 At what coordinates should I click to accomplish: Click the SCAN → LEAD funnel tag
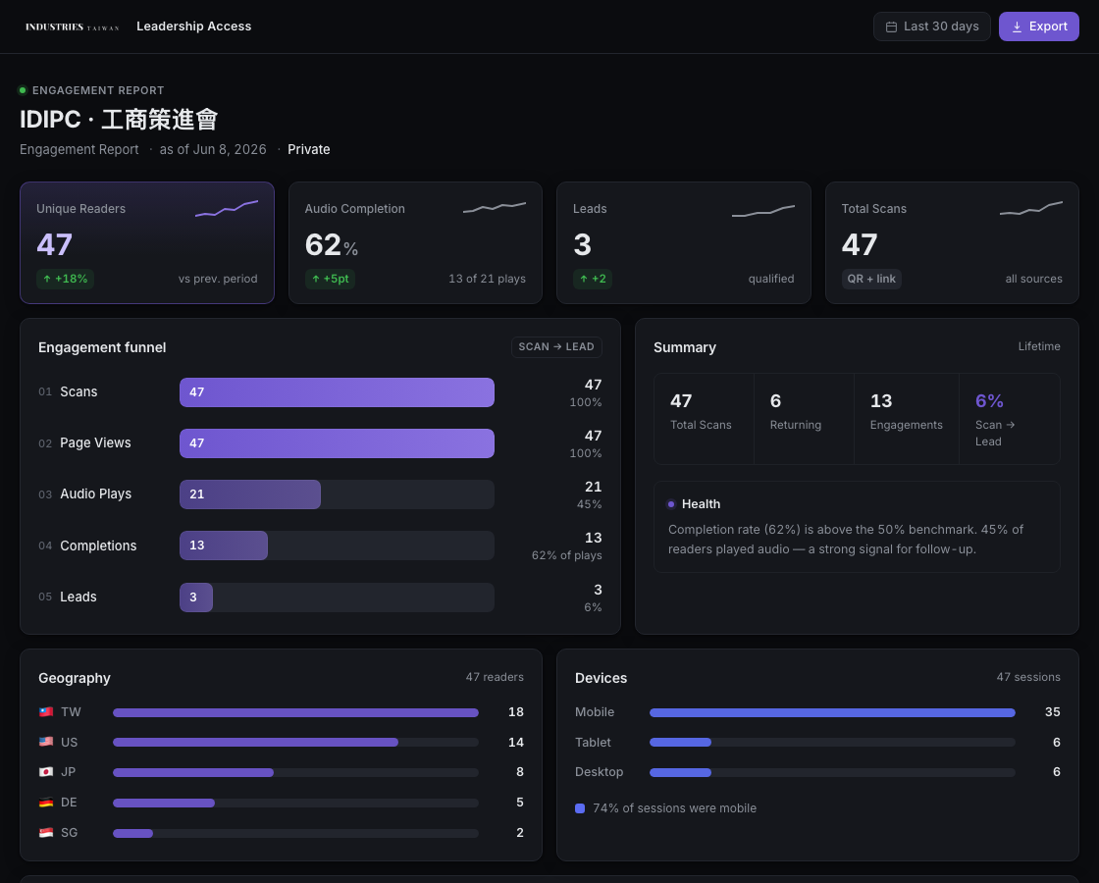click(x=556, y=347)
